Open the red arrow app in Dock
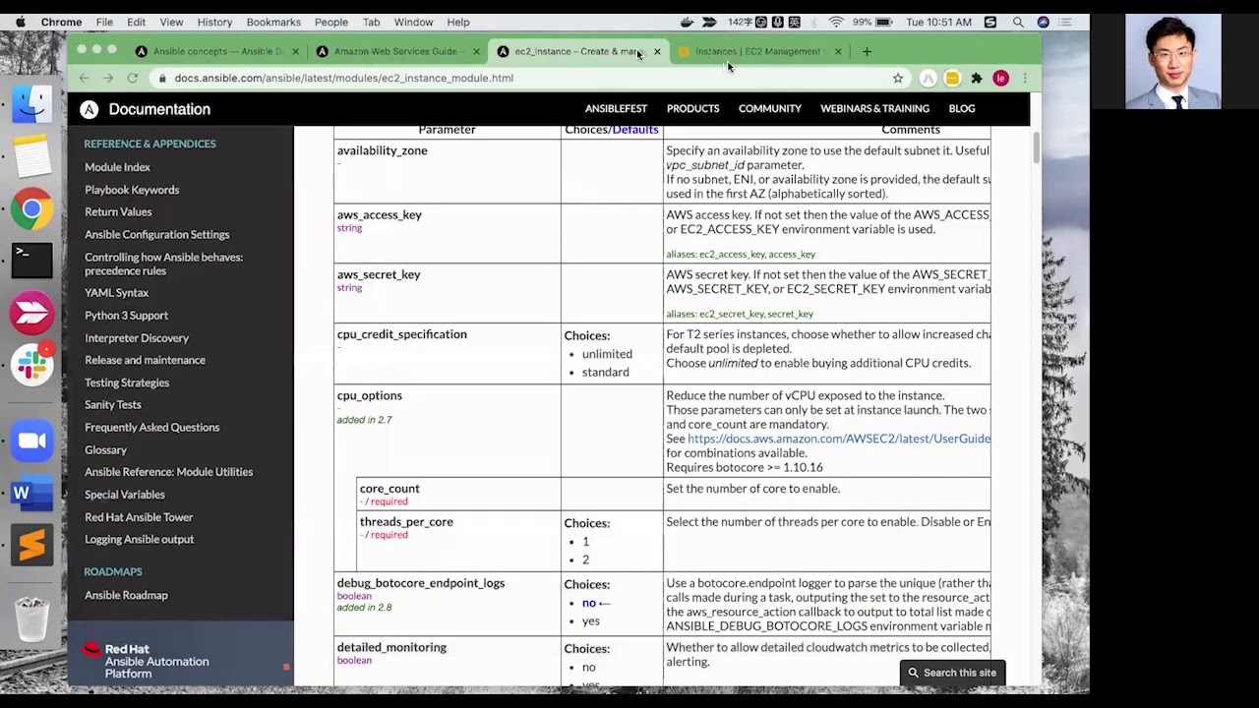 pos(31,313)
